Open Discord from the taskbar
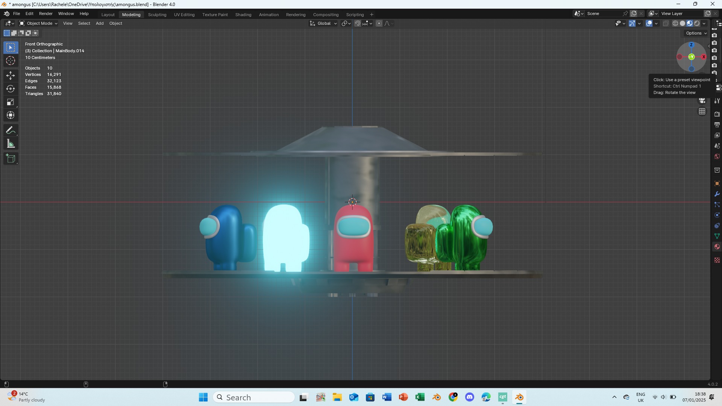722x406 pixels. pyautogui.click(x=469, y=397)
